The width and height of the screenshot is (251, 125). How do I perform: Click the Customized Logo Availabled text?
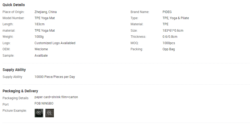click(x=55, y=43)
